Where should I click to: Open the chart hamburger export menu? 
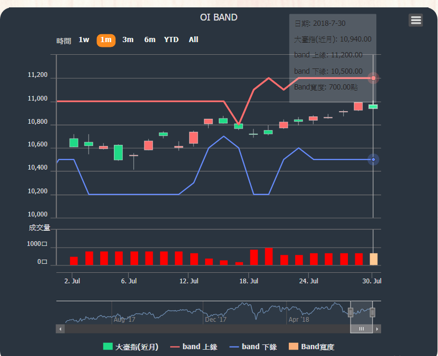[x=415, y=20]
